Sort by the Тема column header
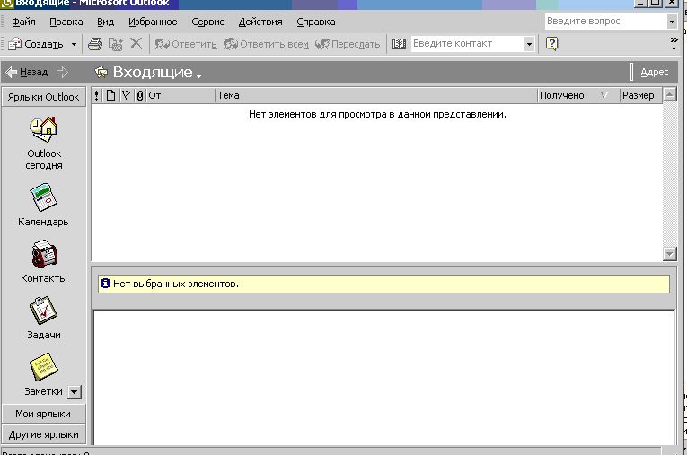The width and height of the screenshot is (687, 455). (376, 95)
